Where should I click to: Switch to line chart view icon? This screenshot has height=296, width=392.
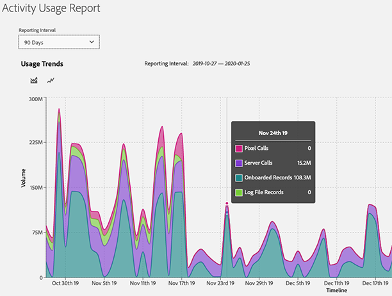(x=51, y=80)
